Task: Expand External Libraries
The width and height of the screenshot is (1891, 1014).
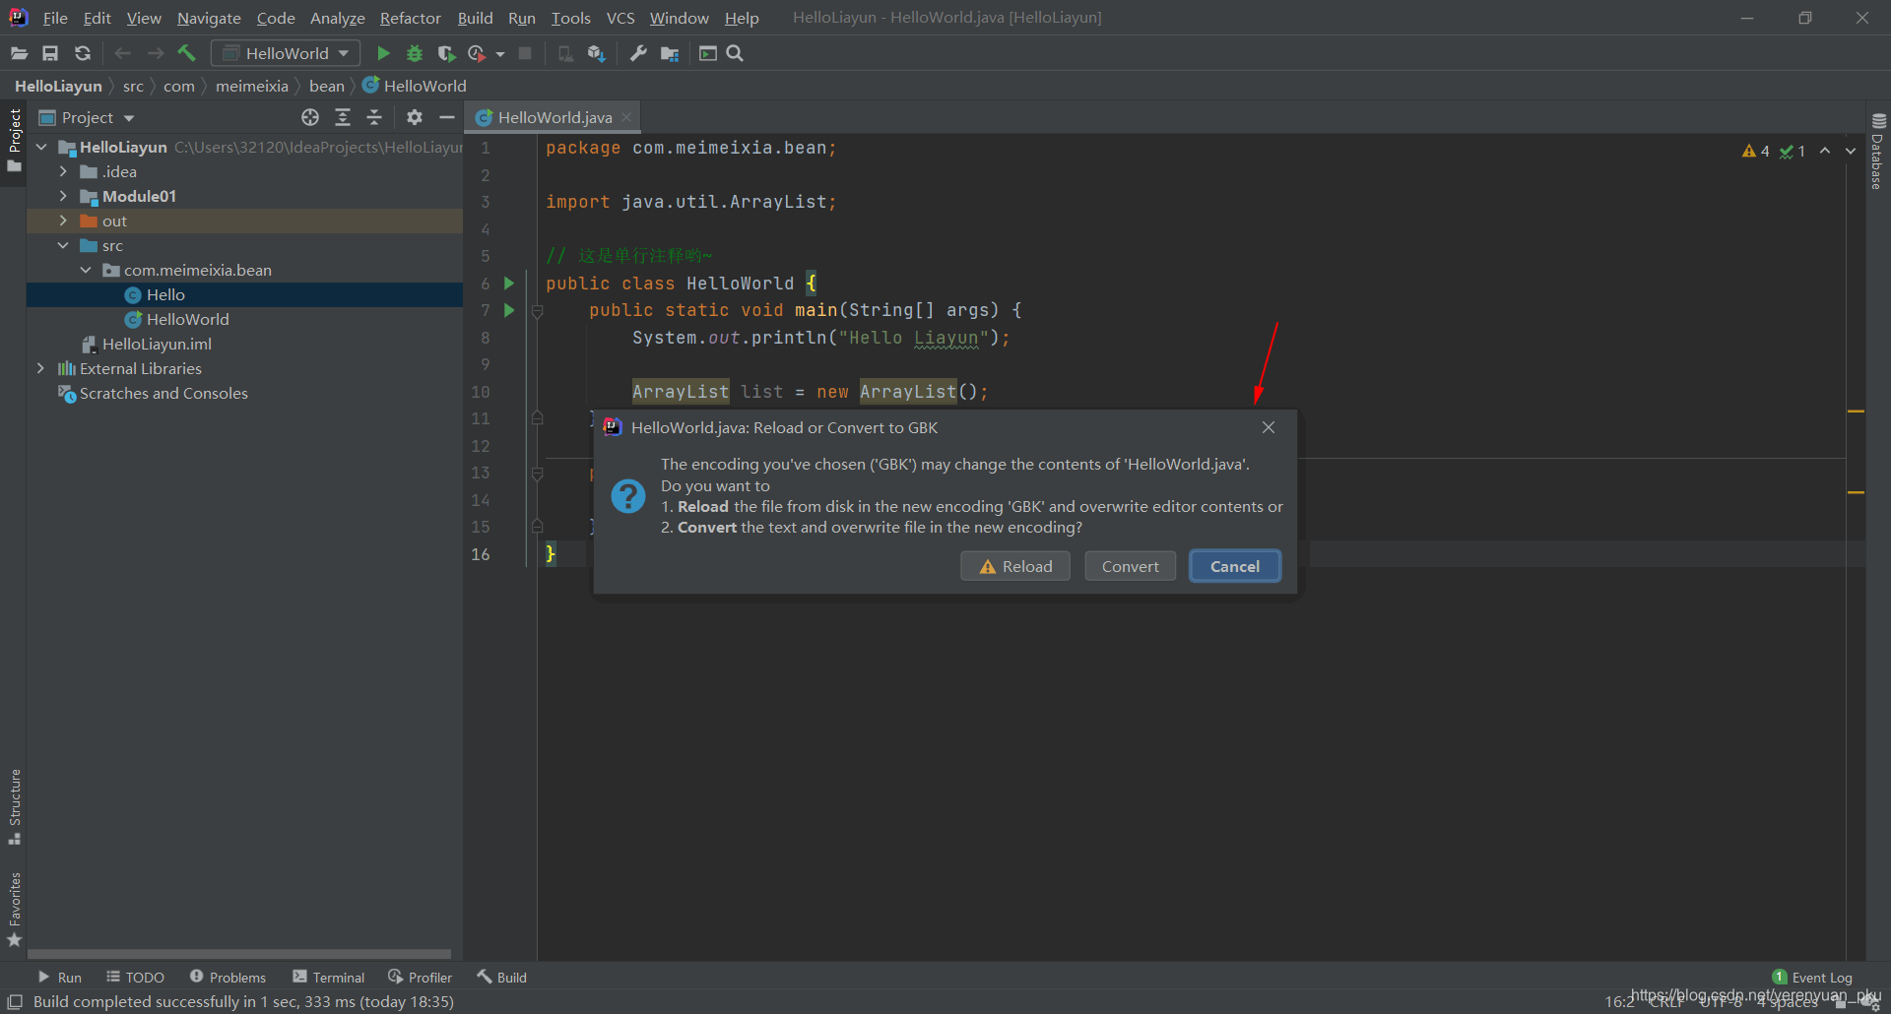Action: pos(40,368)
